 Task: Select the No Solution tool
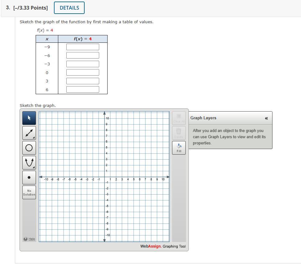(29, 192)
